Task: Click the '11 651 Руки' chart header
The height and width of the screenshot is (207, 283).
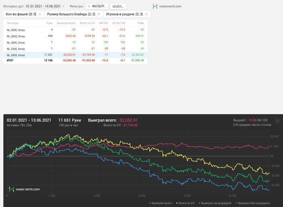Action: pyautogui.click(x=70, y=120)
